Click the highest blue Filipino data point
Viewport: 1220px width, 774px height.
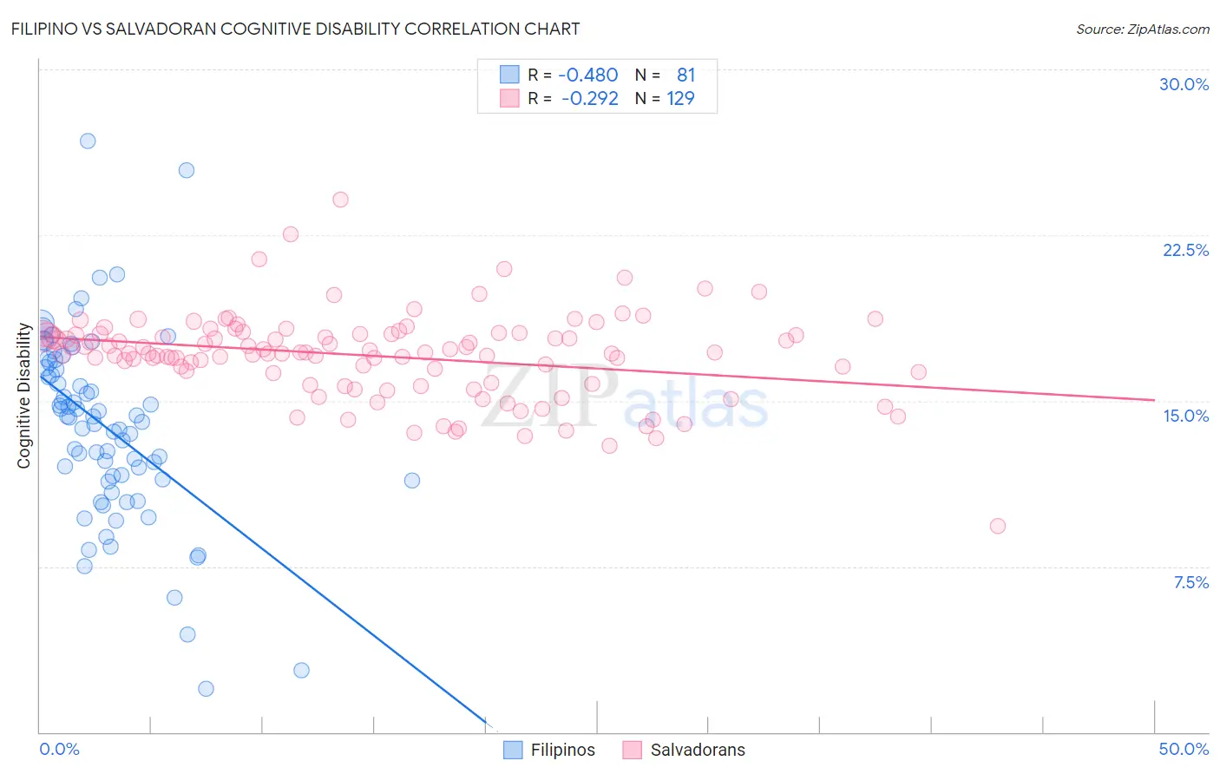coord(88,141)
